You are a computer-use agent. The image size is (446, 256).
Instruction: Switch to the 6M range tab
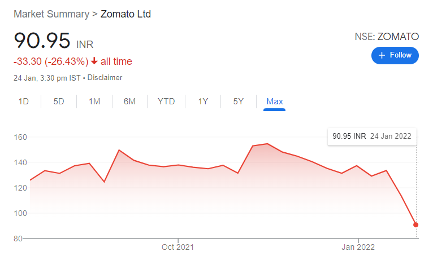tap(129, 101)
